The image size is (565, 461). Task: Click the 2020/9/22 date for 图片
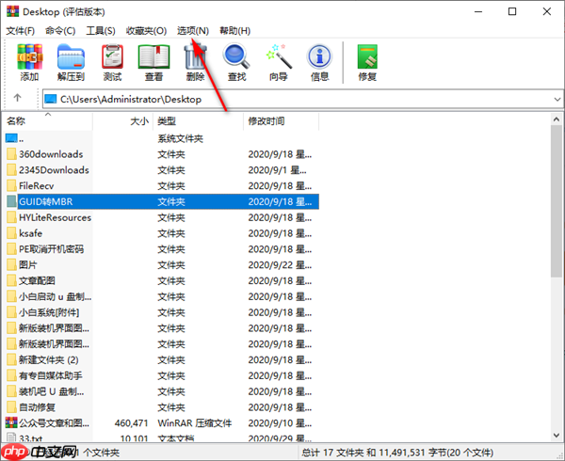coord(280,265)
